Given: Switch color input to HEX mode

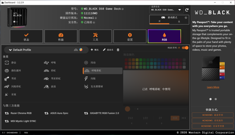Looking at the screenshot, I should point(184,118).
